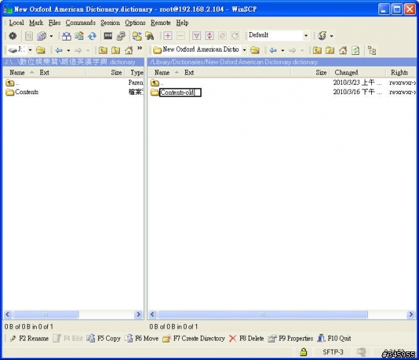Open the Commands menu
The image size is (419, 360).
tap(81, 23)
